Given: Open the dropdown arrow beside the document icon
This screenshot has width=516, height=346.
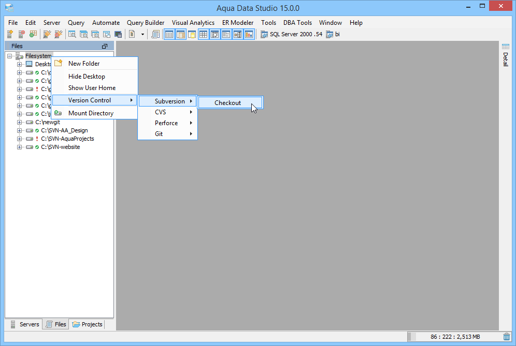Looking at the screenshot, I should pos(142,34).
